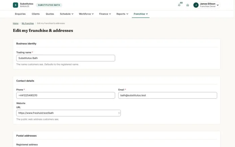Click into the Website URL field
The height and width of the screenshot is (147, 235).
tap(68, 113)
